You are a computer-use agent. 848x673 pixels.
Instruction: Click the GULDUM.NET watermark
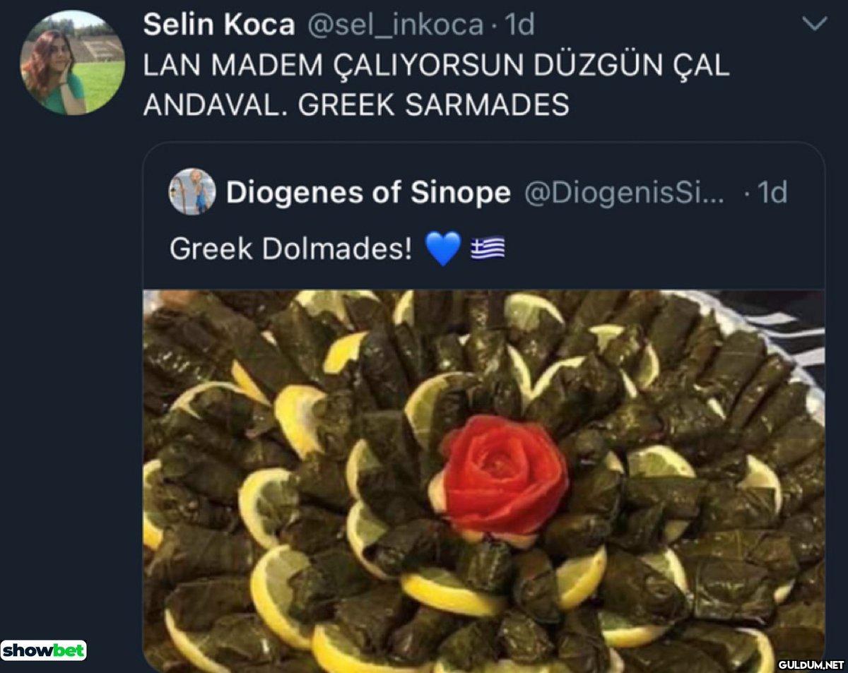(x=811, y=665)
